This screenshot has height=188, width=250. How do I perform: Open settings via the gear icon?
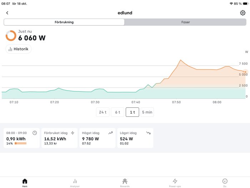click(x=242, y=13)
